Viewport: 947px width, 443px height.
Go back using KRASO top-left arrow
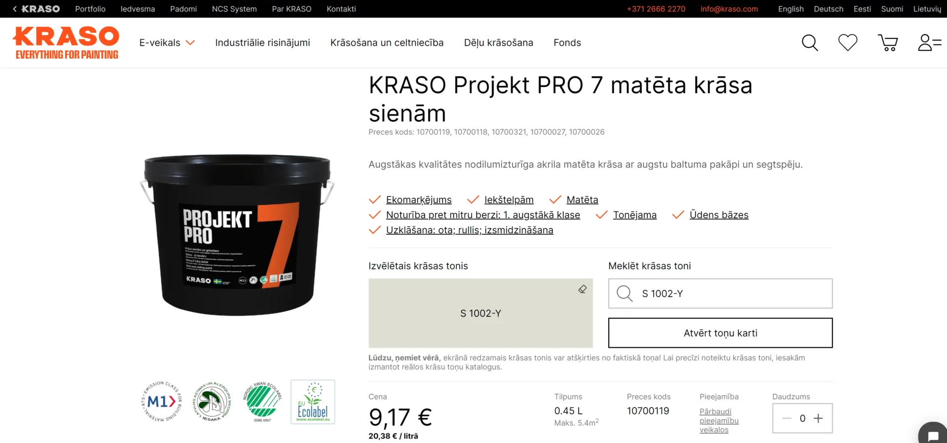point(36,9)
